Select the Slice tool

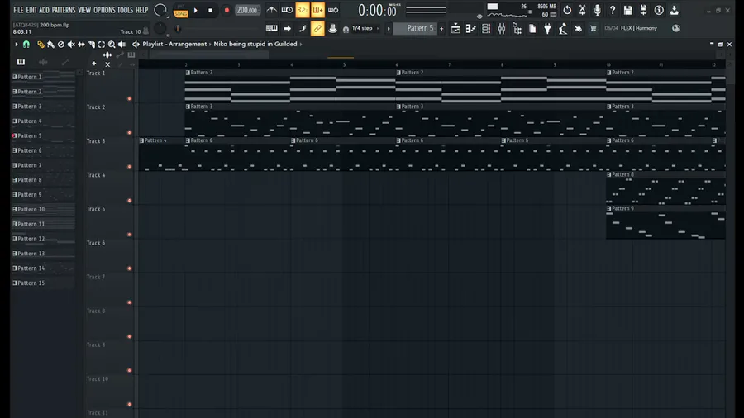click(x=91, y=44)
